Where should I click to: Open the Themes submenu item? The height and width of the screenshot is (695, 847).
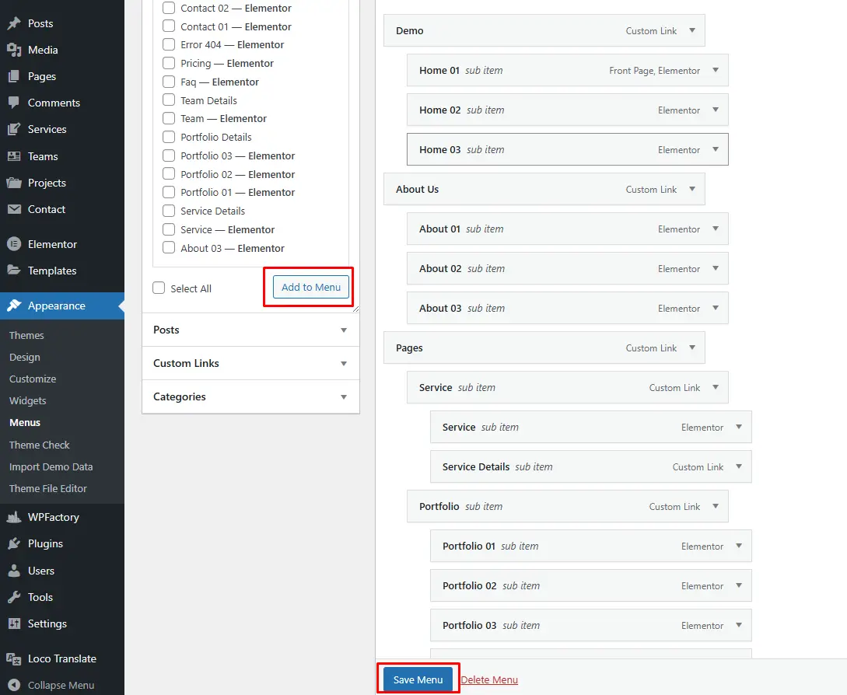[26, 335]
